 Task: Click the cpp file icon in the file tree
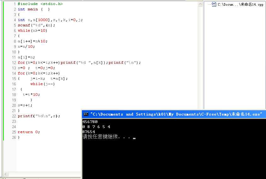(214, 4)
